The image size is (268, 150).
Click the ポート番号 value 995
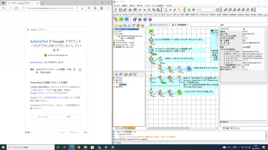[244, 40]
